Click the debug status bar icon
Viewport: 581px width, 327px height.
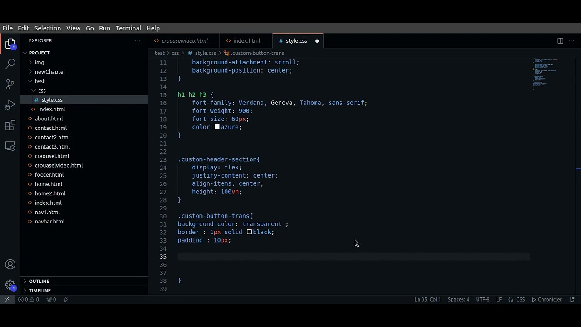66,299
